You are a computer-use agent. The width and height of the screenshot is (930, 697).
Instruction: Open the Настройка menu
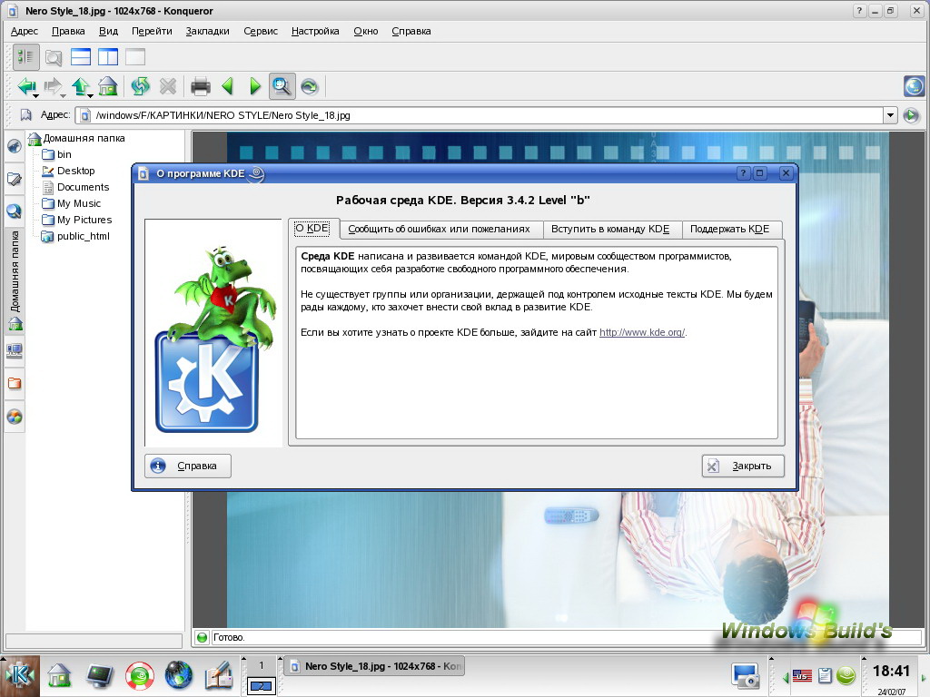[x=315, y=31]
